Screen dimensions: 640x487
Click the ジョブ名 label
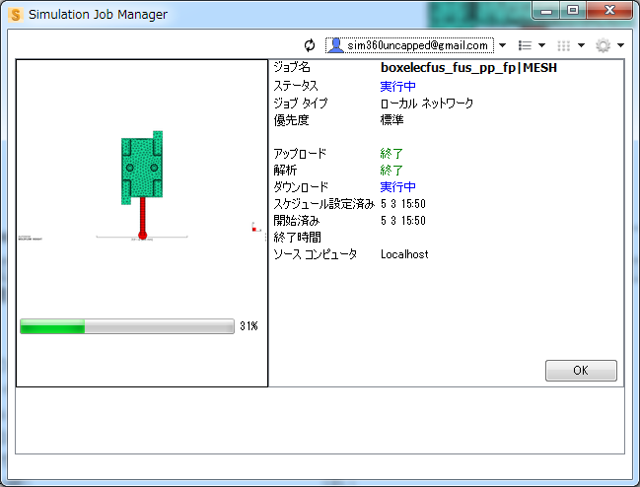(292, 67)
